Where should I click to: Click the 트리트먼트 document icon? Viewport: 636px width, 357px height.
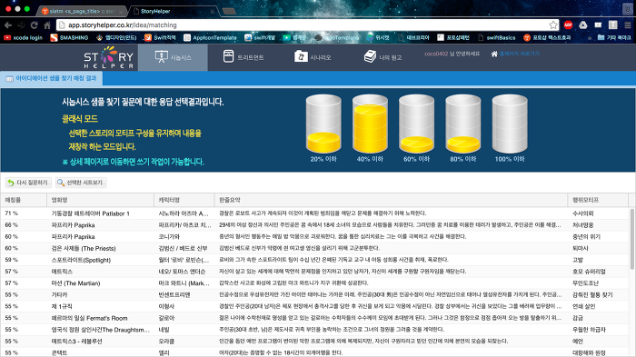pyautogui.click(x=228, y=56)
